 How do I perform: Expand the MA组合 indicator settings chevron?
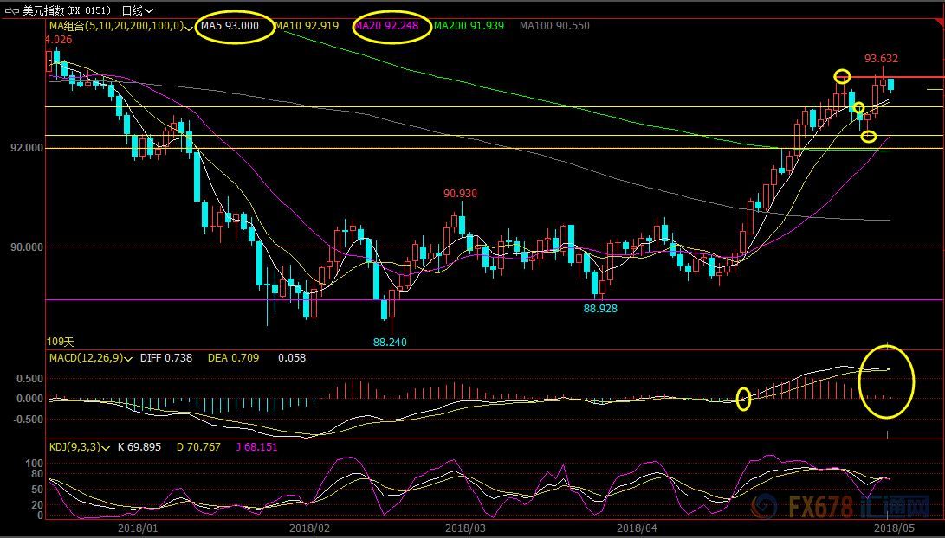tap(190, 27)
